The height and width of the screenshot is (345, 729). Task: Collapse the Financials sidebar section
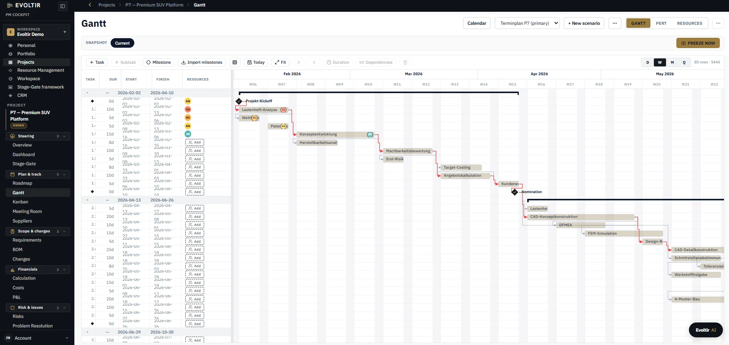(38, 269)
